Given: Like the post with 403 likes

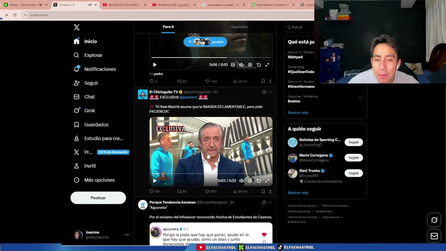Looking at the screenshot, I should 211,191.
